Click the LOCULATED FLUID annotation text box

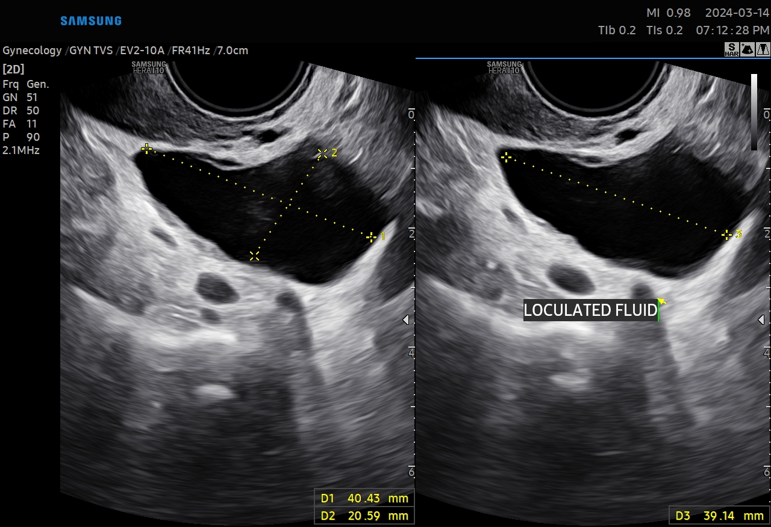click(590, 310)
